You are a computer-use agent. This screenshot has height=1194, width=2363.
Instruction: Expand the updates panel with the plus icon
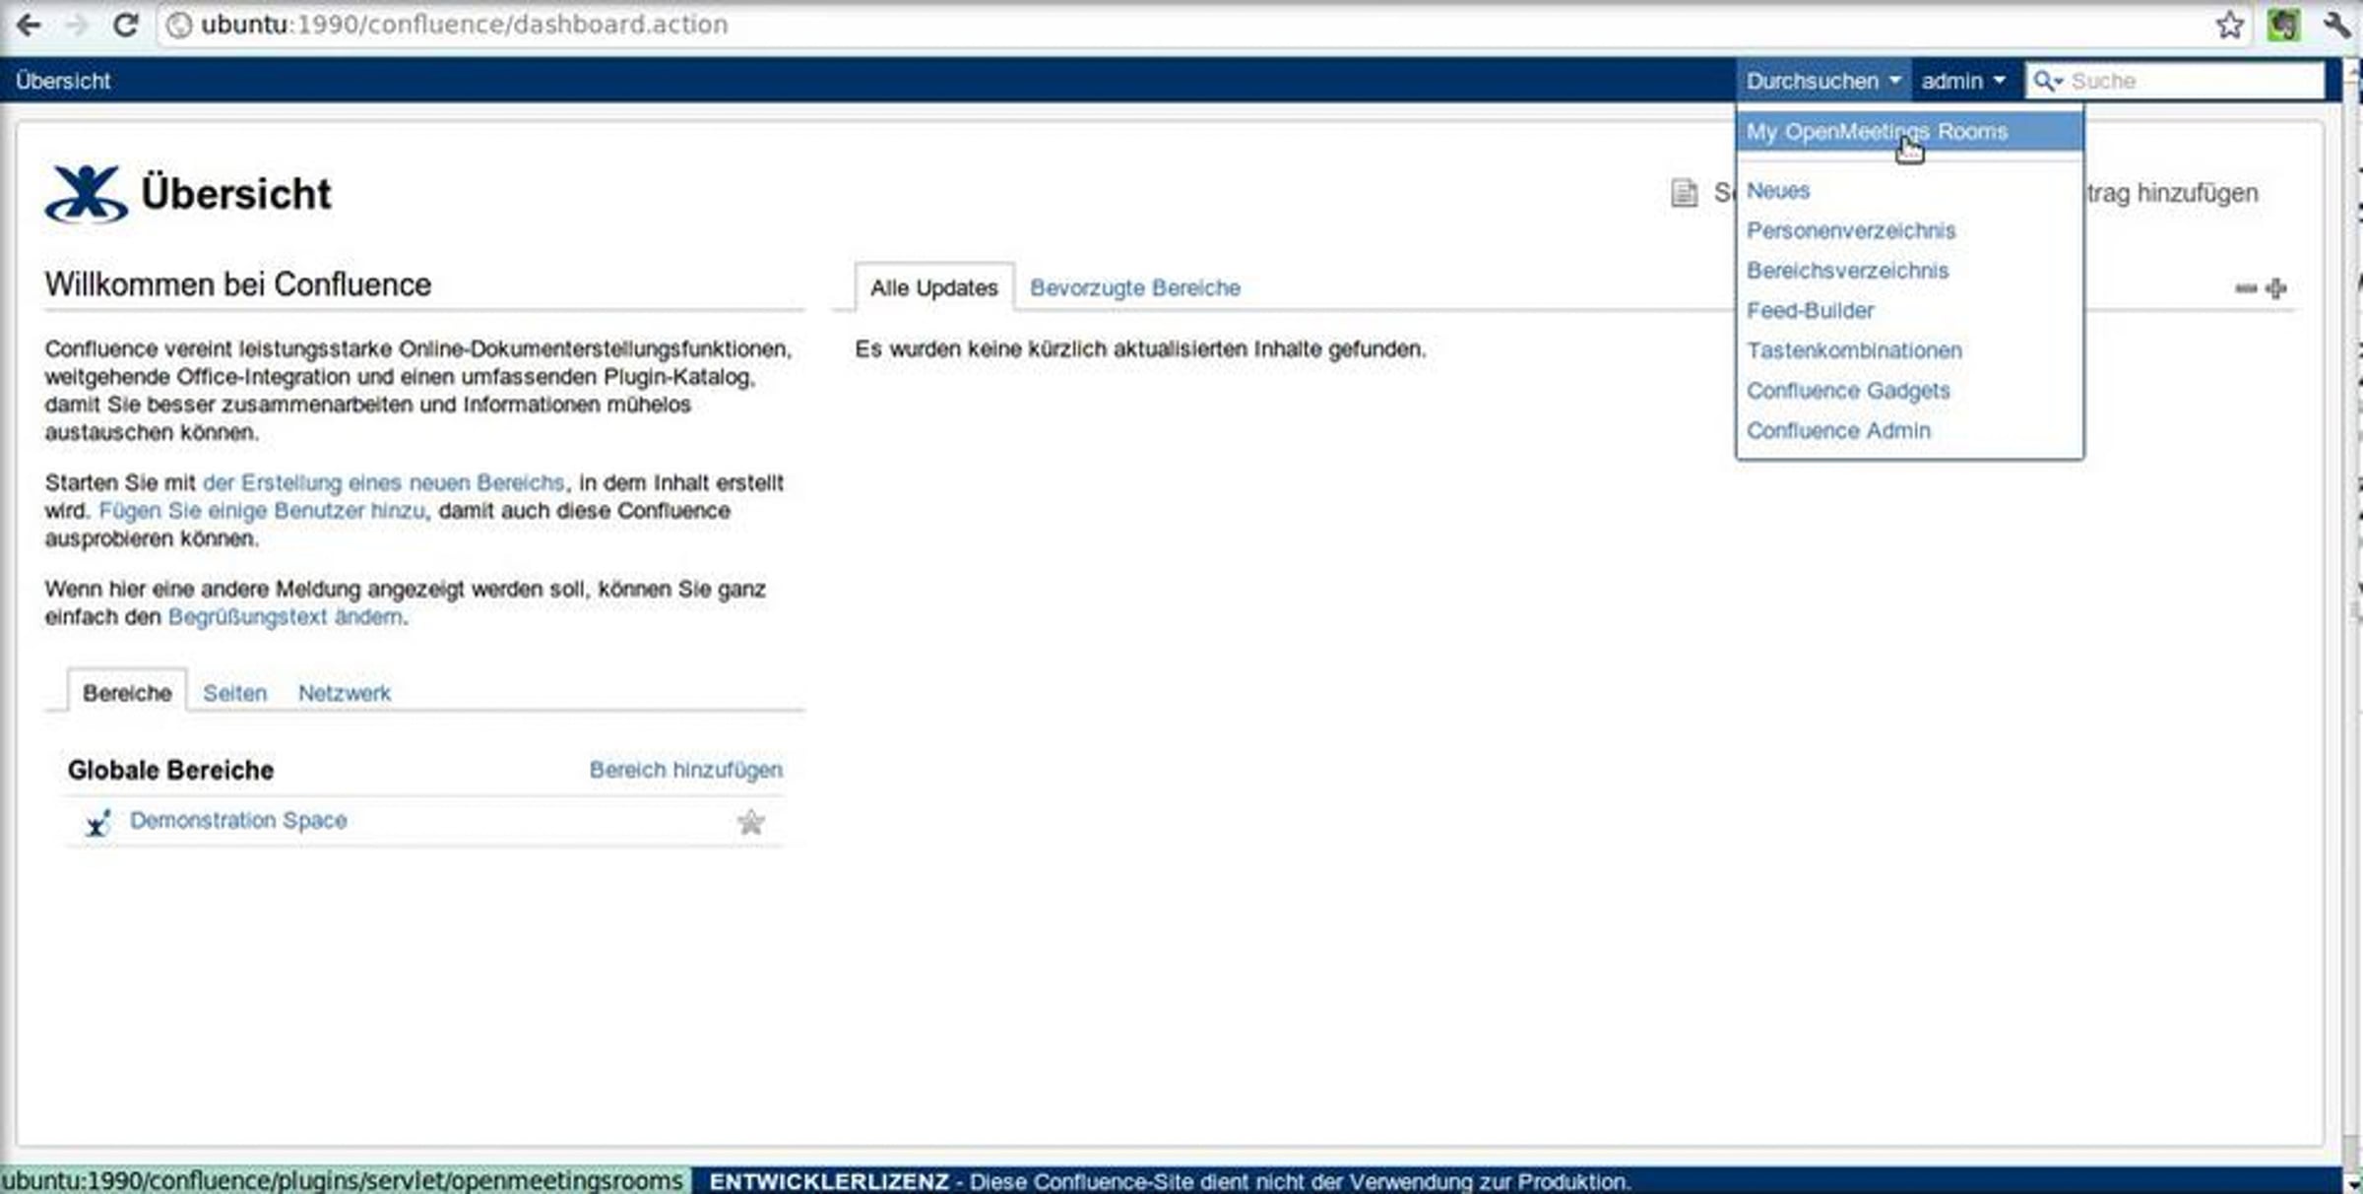pos(2276,288)
